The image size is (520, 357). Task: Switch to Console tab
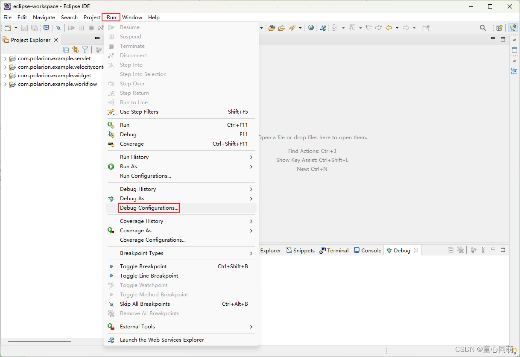[x=368, y=251]
